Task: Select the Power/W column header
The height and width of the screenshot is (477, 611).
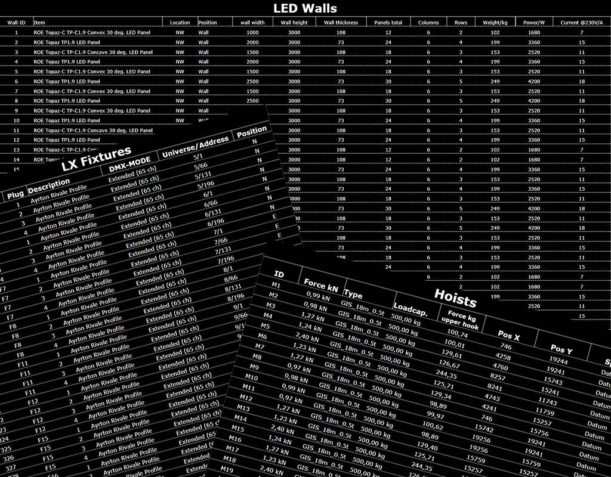Action: pyautogui.click(x=534, y=23)
